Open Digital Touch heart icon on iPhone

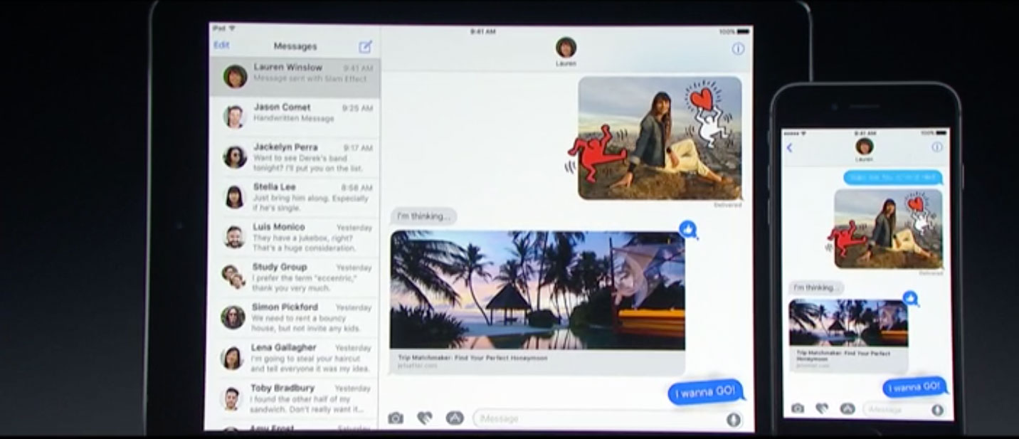point(822,408)
